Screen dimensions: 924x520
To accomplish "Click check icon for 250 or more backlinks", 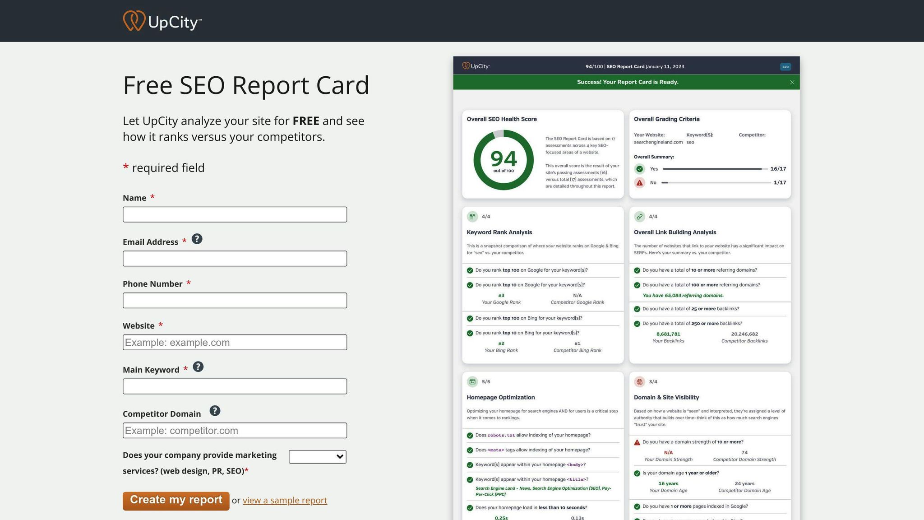I will coord(637,324).
